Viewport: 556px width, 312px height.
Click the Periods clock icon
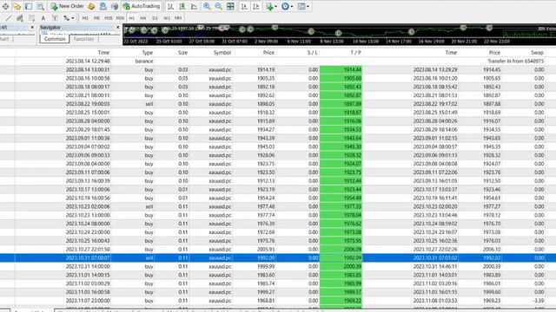click(x=285, y=6)
